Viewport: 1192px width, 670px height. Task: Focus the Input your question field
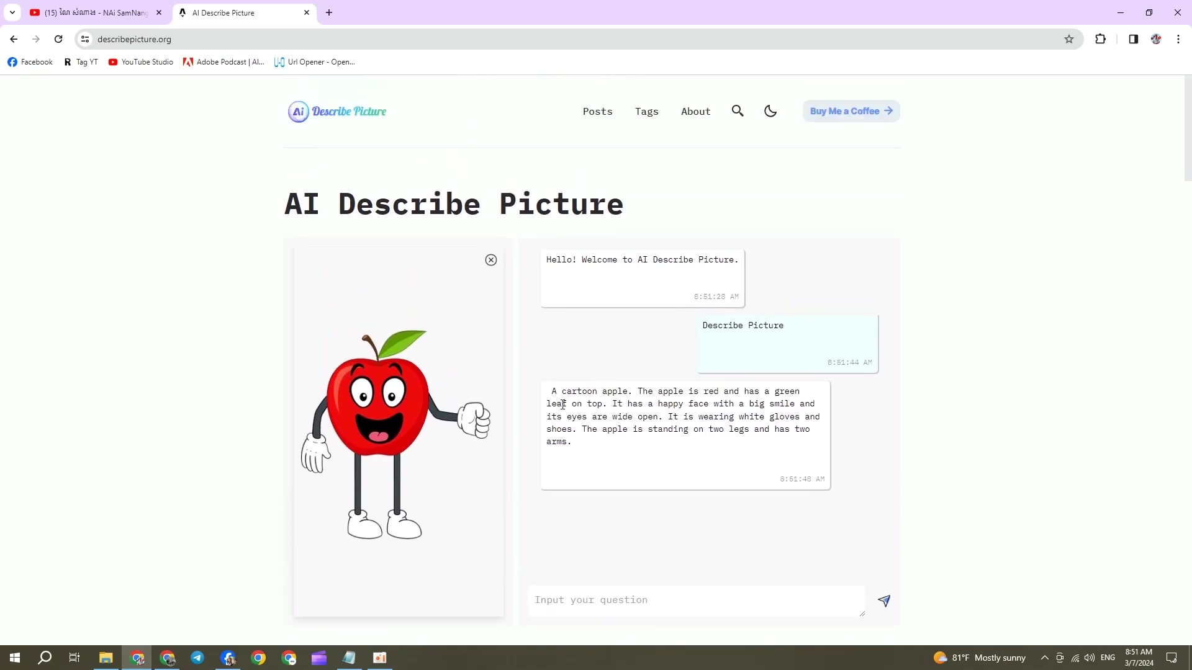tap(695, 600)
